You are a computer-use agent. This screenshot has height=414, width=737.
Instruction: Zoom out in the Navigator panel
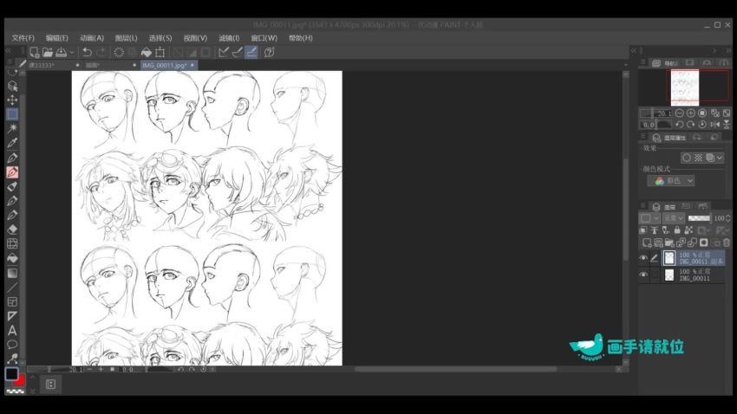click(x=679, y=113)
